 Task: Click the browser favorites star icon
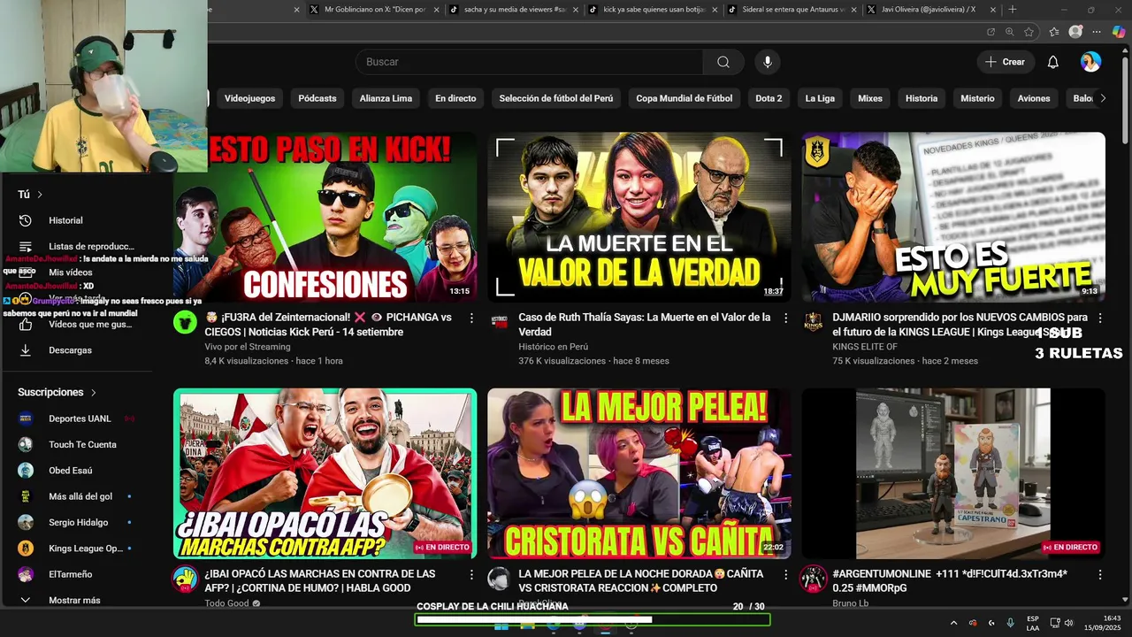coord(1029,32)
